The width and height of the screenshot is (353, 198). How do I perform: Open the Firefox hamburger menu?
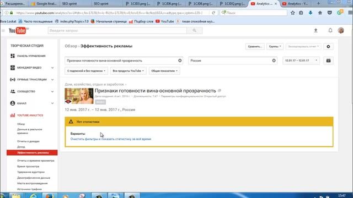click(x=350, y=13)
